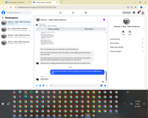
Task: Click the message starting So I'm not going
Action: [x=59, y=49]
